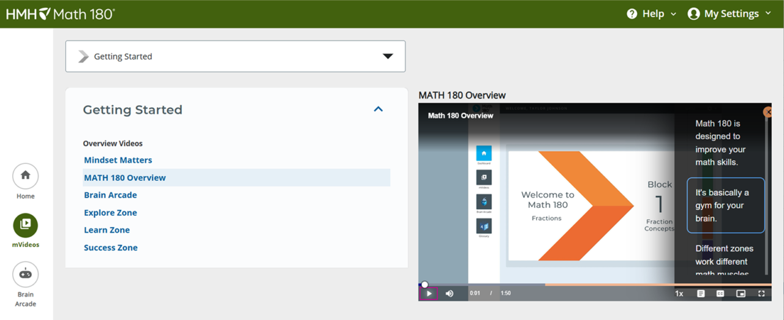Enter fullscreen video mode
784x320 pixels.
click(x=761, y=294)
